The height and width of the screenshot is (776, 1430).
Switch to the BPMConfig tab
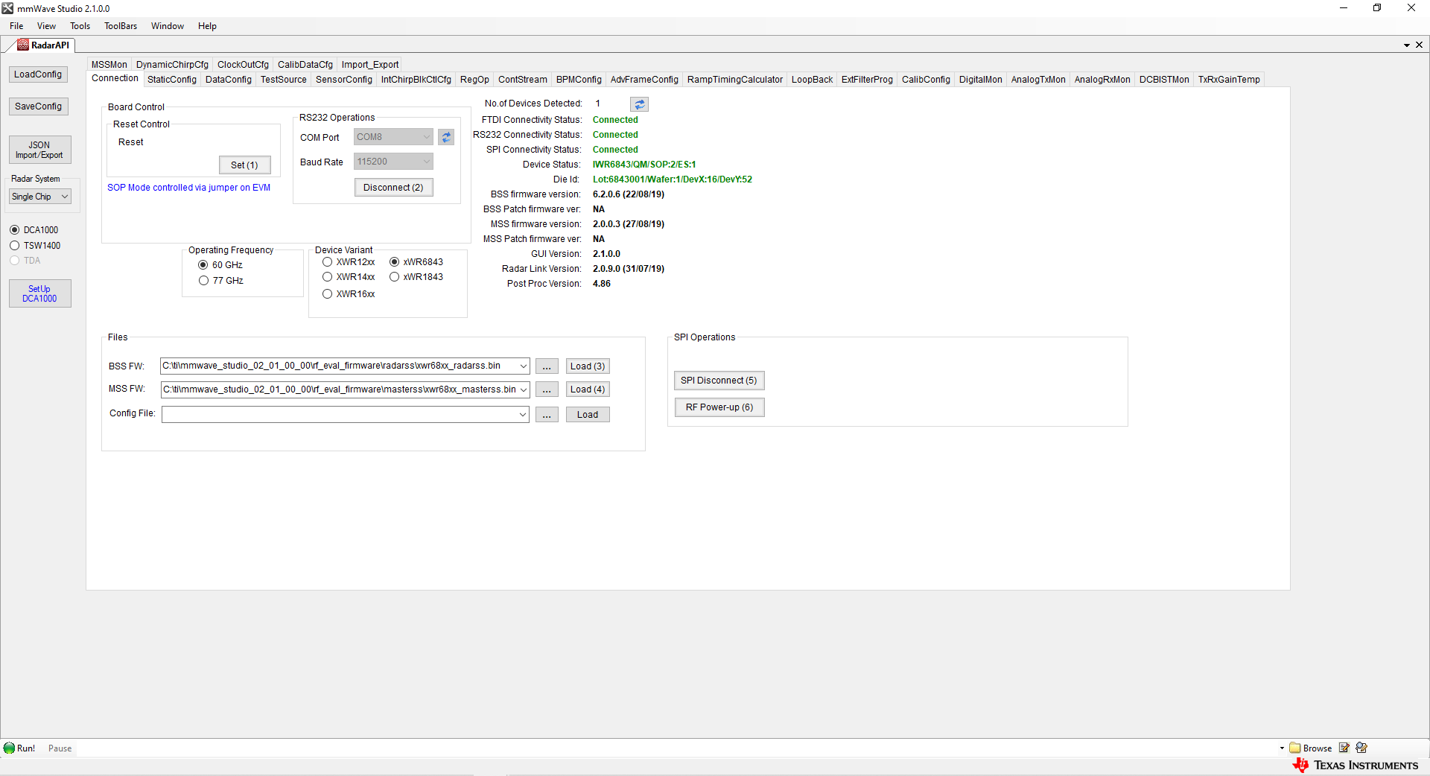579,80
